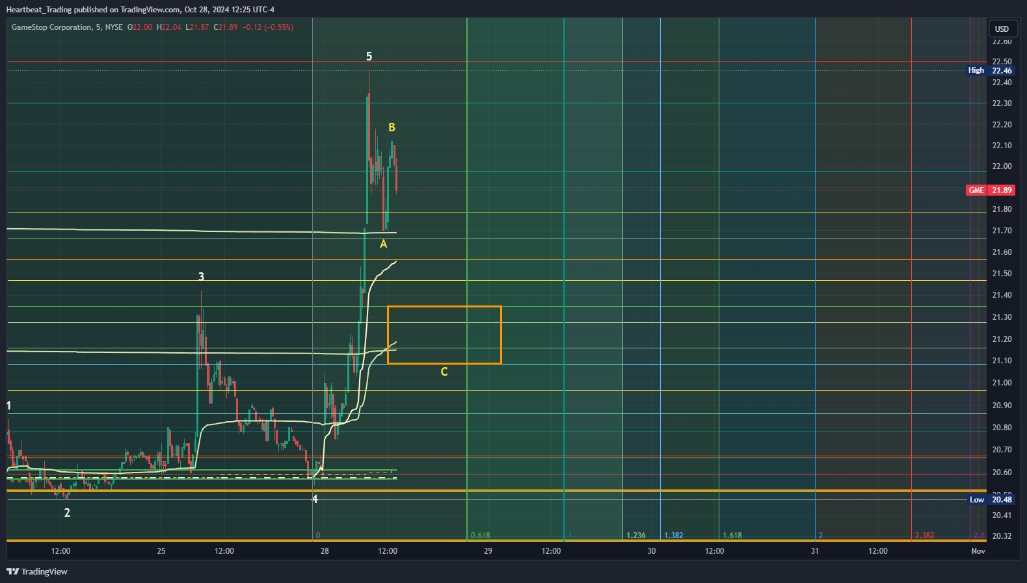The image size is (1027, 583).
Task: Select the yellow wave label B
Action: point(392,127)
